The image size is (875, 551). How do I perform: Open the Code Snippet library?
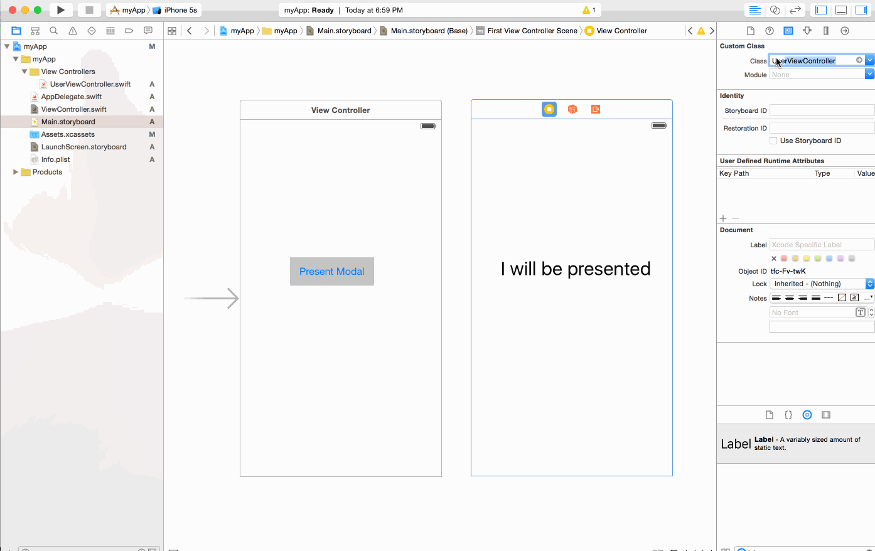pos(788,415)
